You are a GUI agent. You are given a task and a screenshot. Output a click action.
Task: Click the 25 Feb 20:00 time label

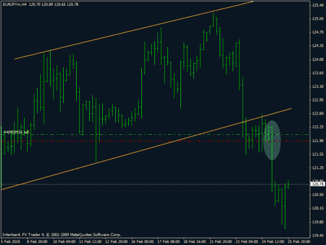click(299, 241)
